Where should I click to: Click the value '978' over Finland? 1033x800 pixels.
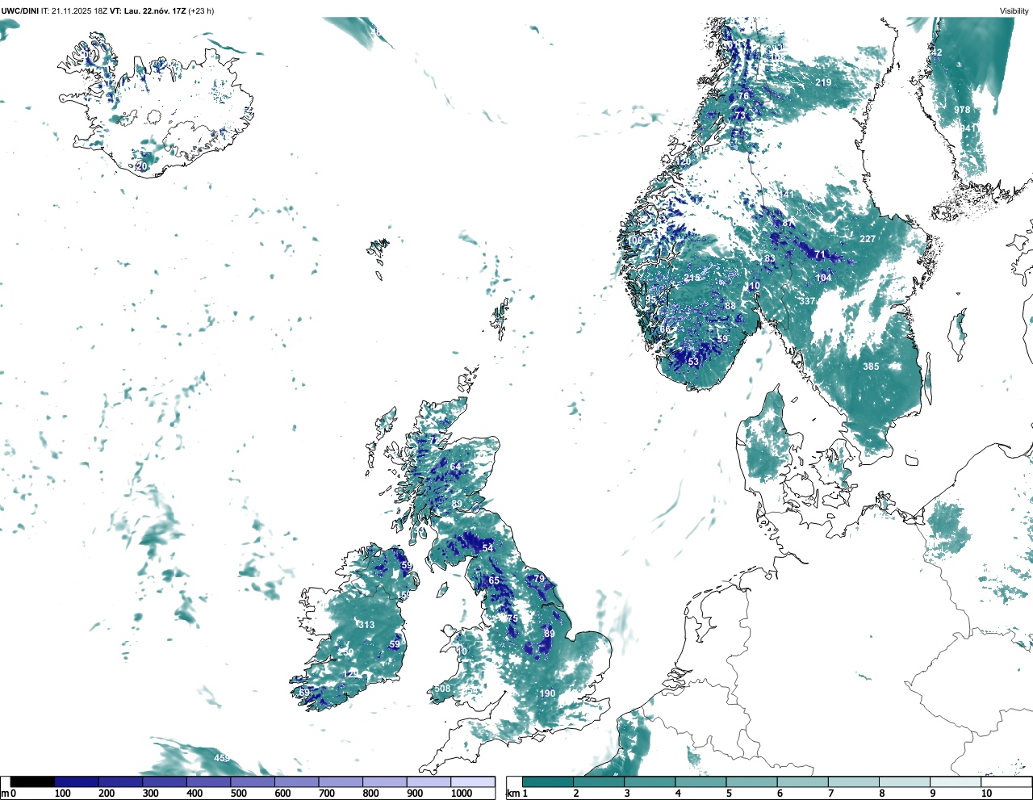(x=962, y=110)
